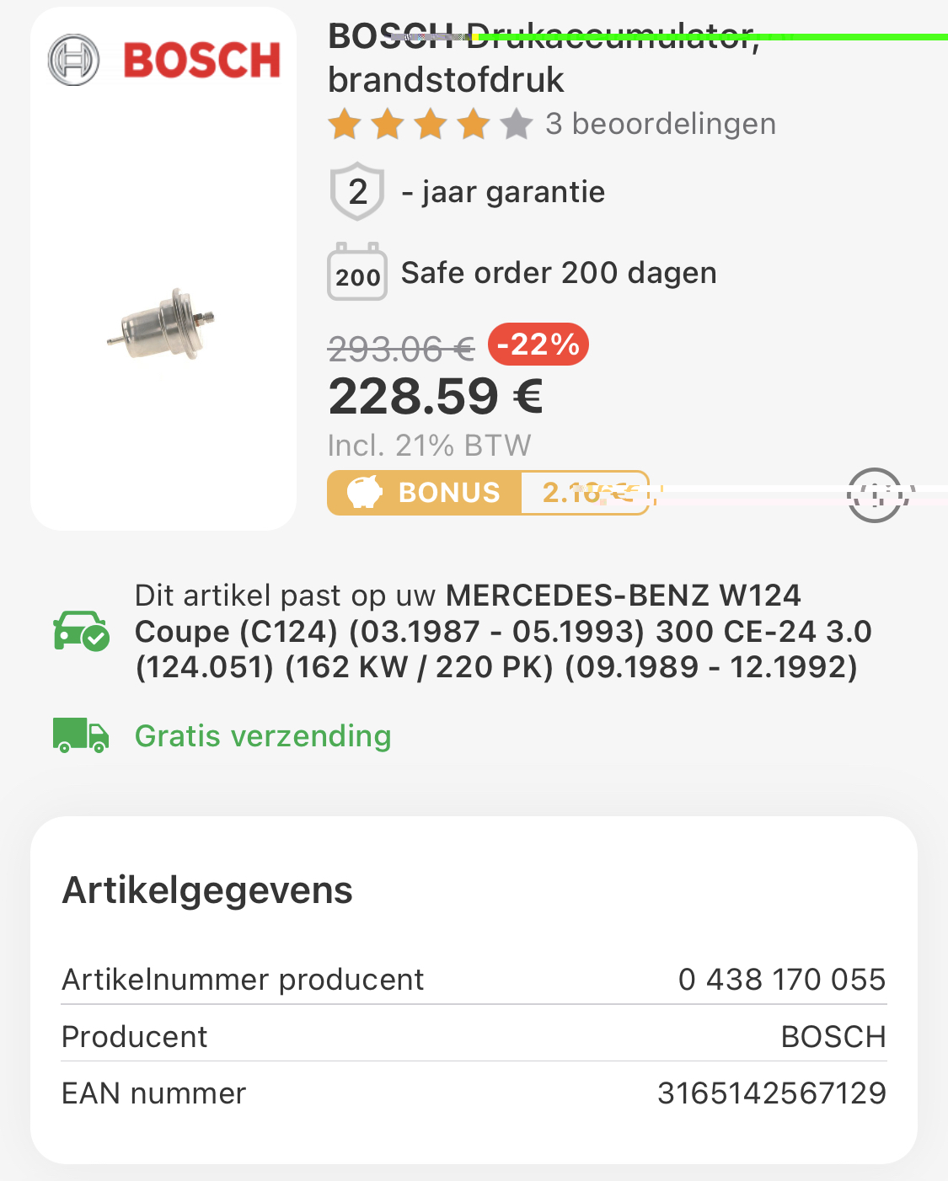Click the info circle beside the bonus

point(876,494)
